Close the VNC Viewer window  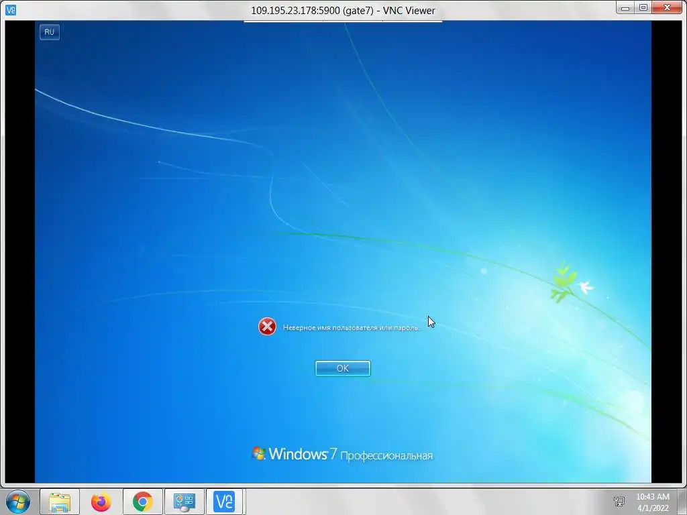point(668,7)
